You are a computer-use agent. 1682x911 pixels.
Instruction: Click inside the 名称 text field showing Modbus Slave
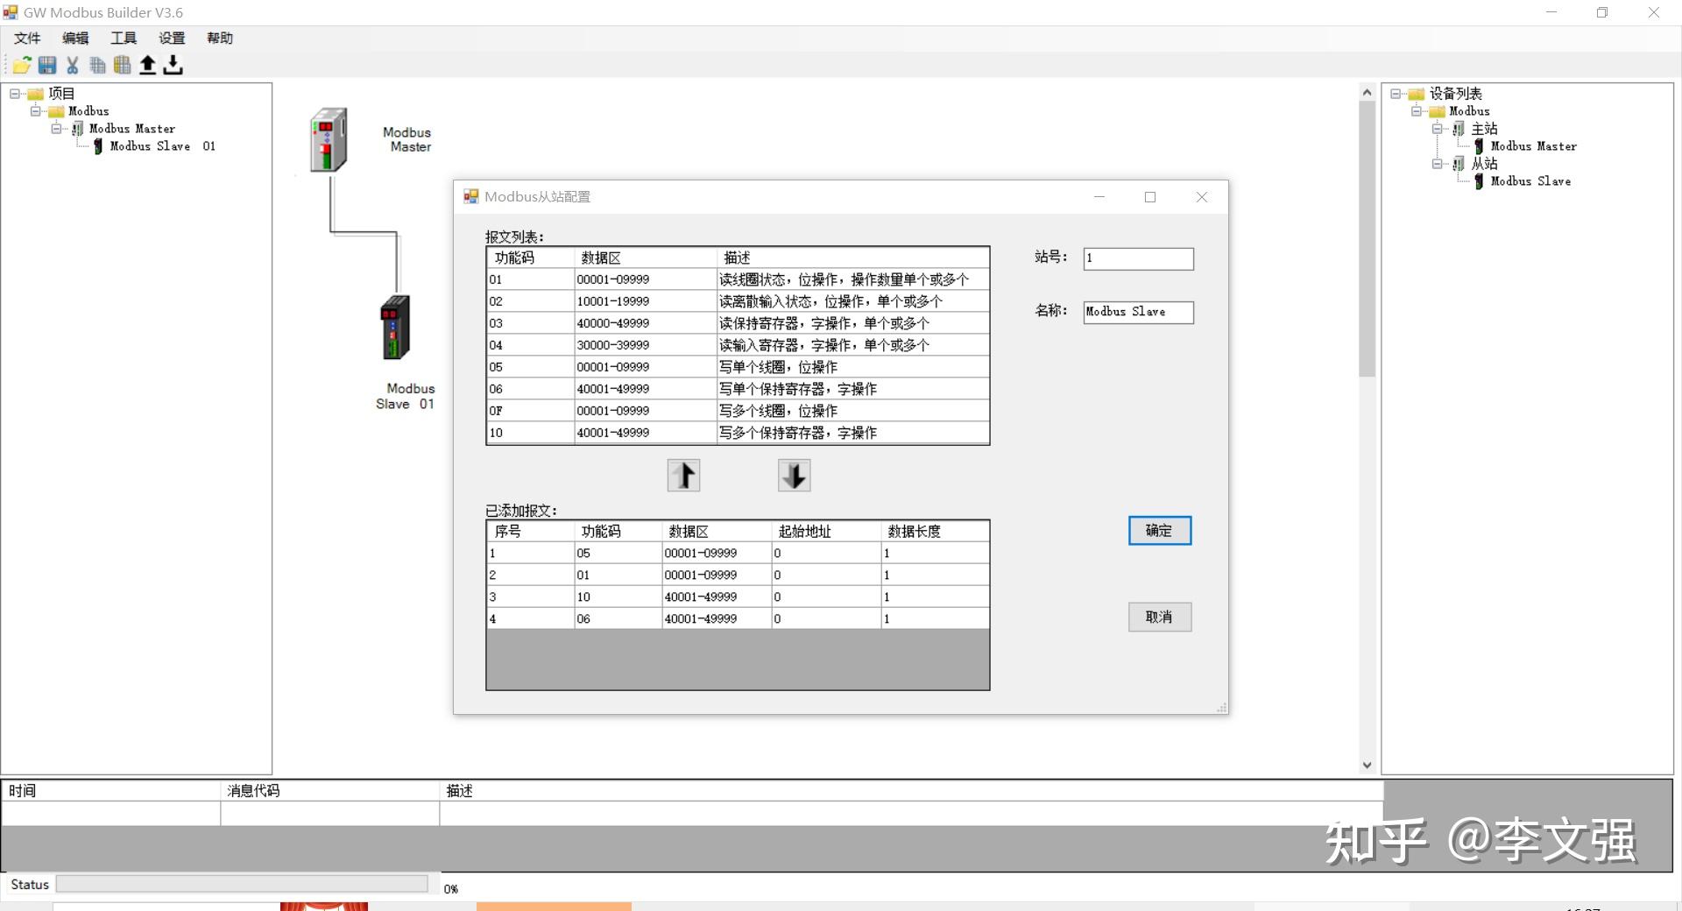pyautogui.click(x=1137, y=312)
